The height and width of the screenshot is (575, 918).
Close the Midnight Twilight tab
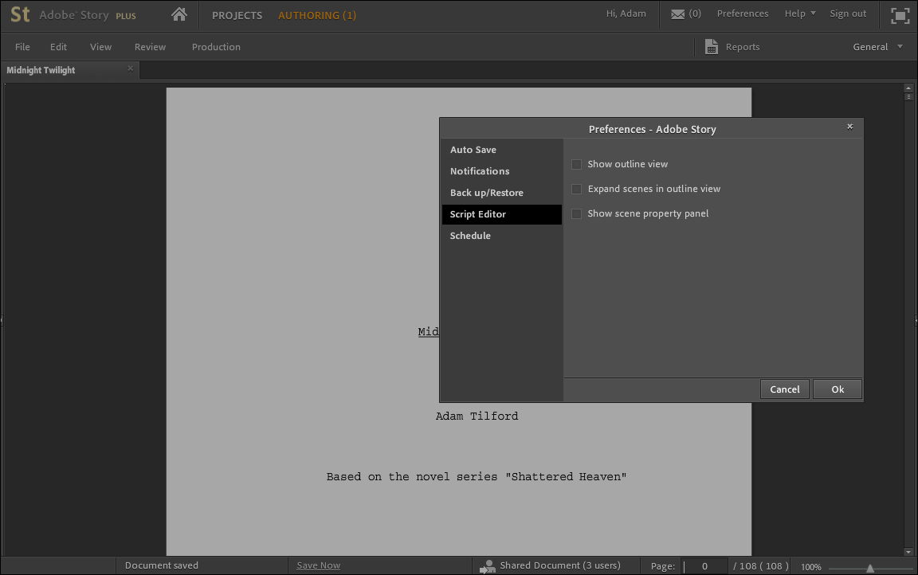(130, 68)
